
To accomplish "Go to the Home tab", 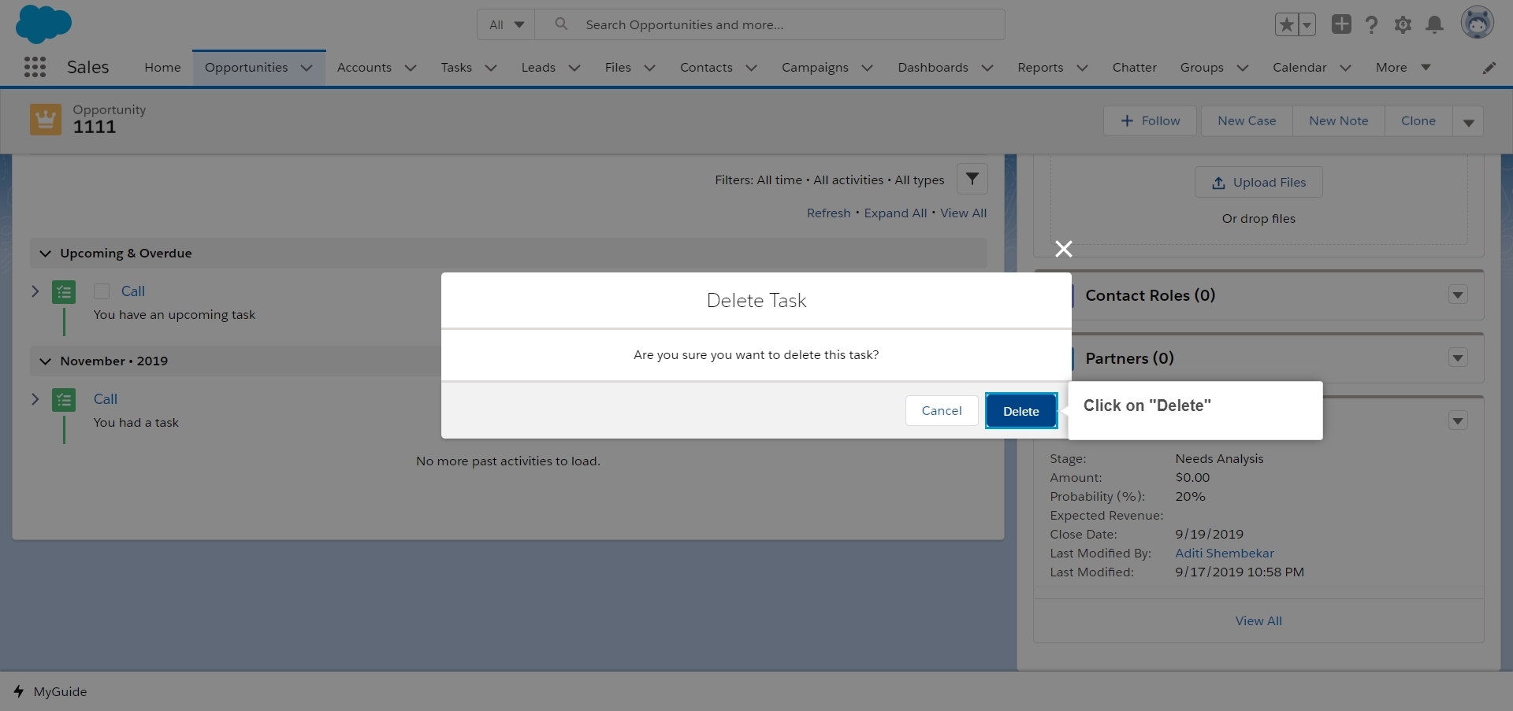I will pyautogui.click(x=162, y=68).
